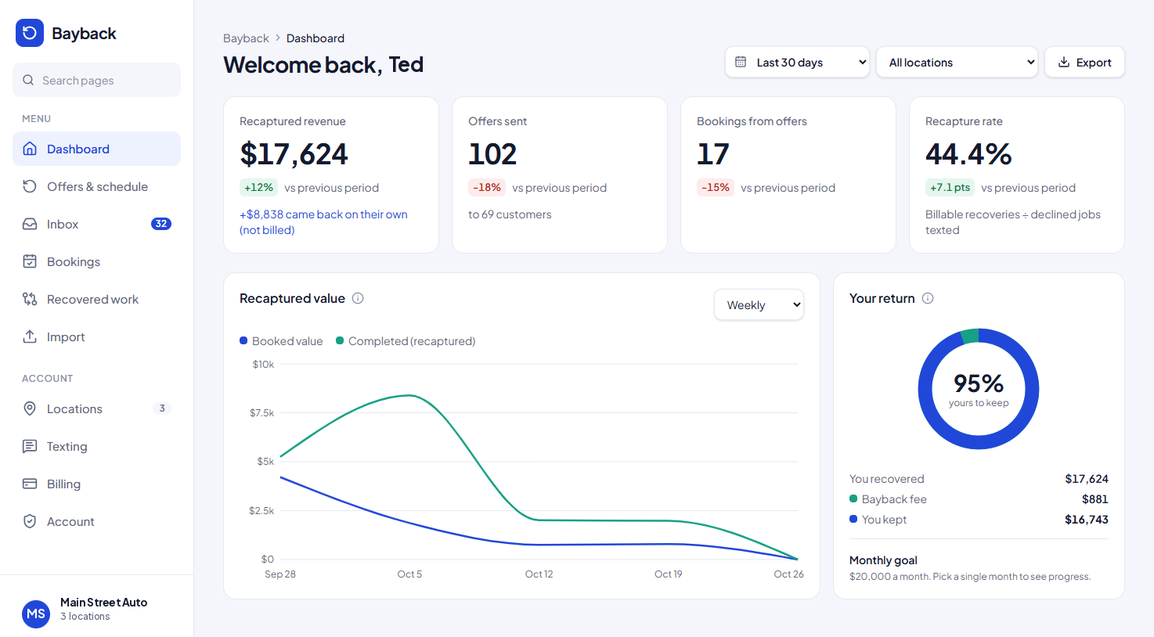
Task: Click the -18% badge under Offers sent
Action: (x=487, y=187)
